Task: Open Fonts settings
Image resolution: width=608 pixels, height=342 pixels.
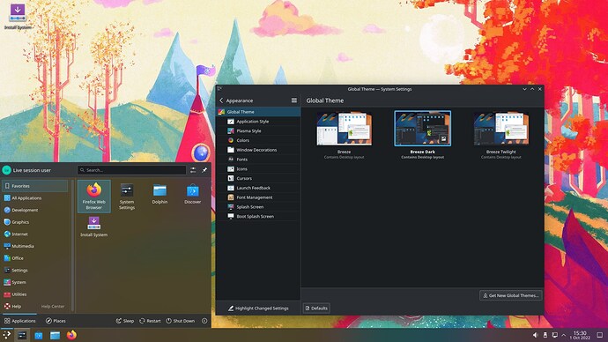Action: (x=258, y=160)
